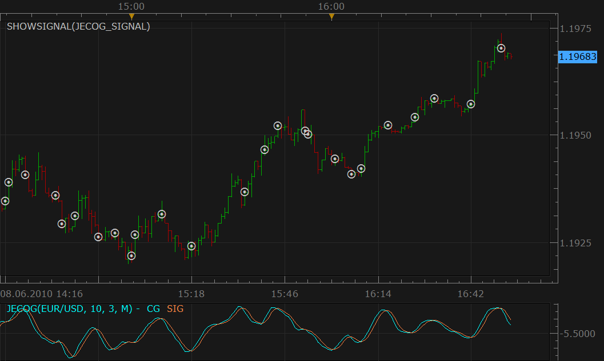The image size is (604, 361).
Task: Select the JECOG(EUR/USD, 10, 3, M) indicator label
Action: tap(70, 309)
